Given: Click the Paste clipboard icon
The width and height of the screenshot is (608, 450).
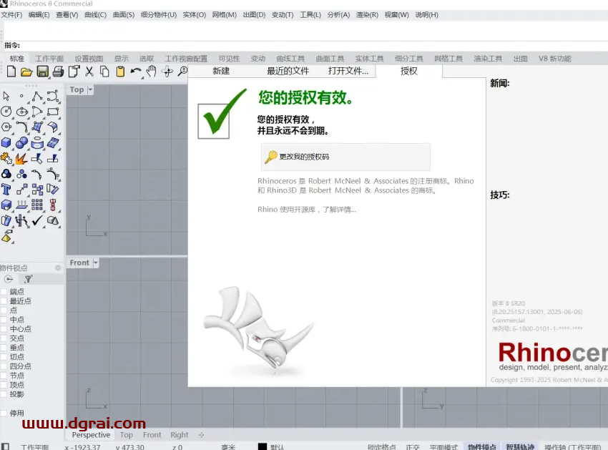Looking at the screenshot, I should click(120, 72).
